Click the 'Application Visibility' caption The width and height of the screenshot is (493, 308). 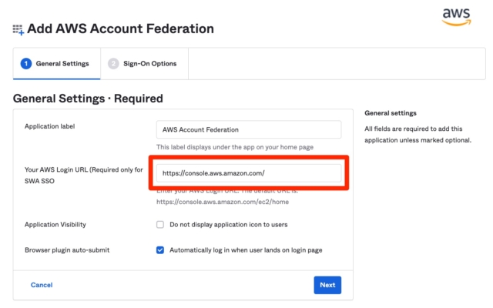55,224
